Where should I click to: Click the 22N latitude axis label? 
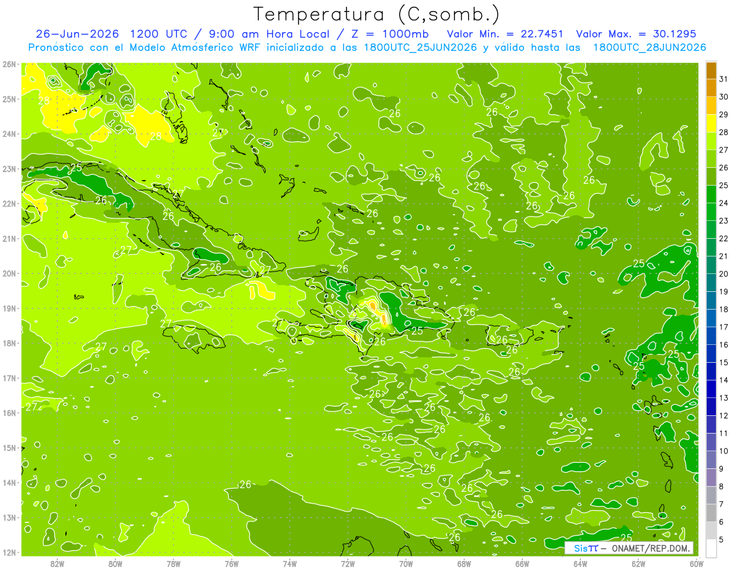point(9,204)
